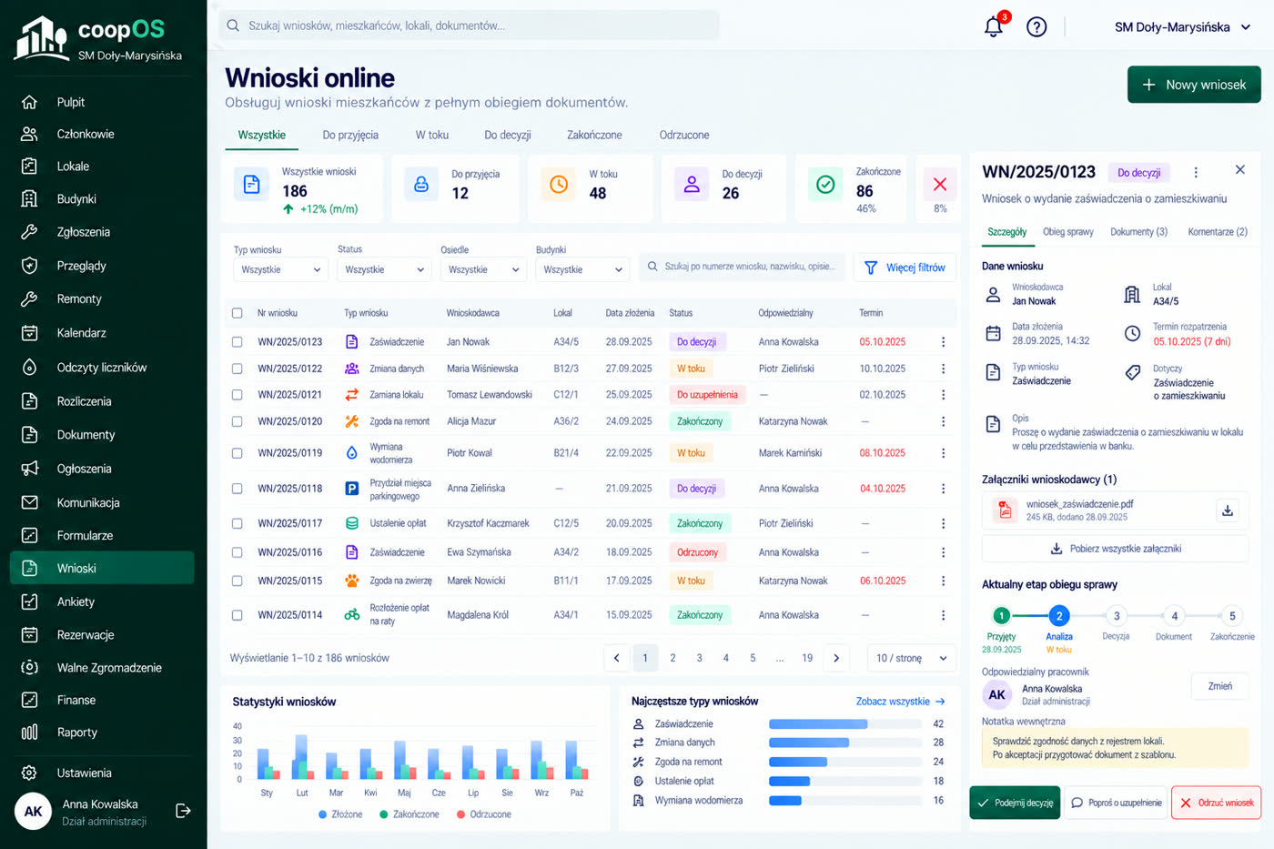Check the box for WN/2025/0123
This screenshot has width=1274, height=849.
point(238,342)
